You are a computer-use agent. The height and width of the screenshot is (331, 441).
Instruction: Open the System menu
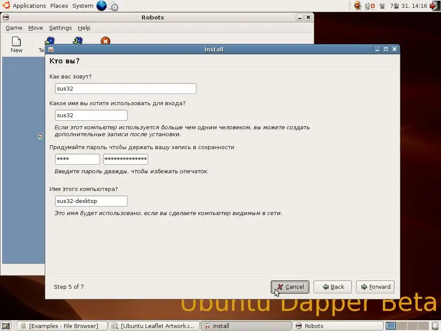tap(83, 6)
